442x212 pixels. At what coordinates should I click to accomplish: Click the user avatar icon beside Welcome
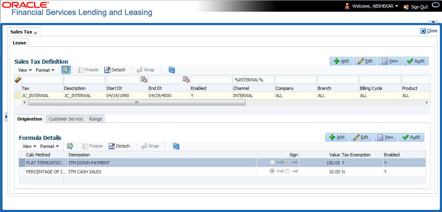click(347, 6)
